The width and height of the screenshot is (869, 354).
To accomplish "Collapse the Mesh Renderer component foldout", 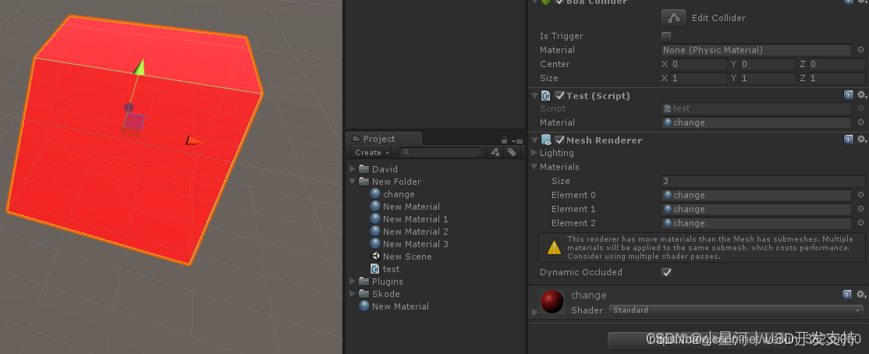I will 534,140.
